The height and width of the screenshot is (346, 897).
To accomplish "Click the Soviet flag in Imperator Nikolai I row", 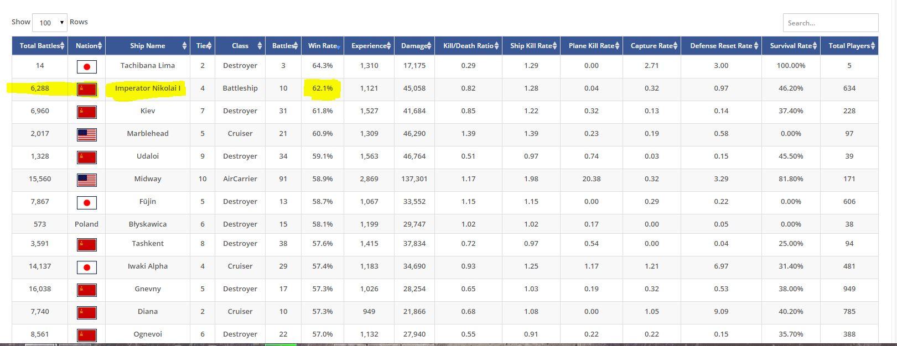I will pos(86,90).
